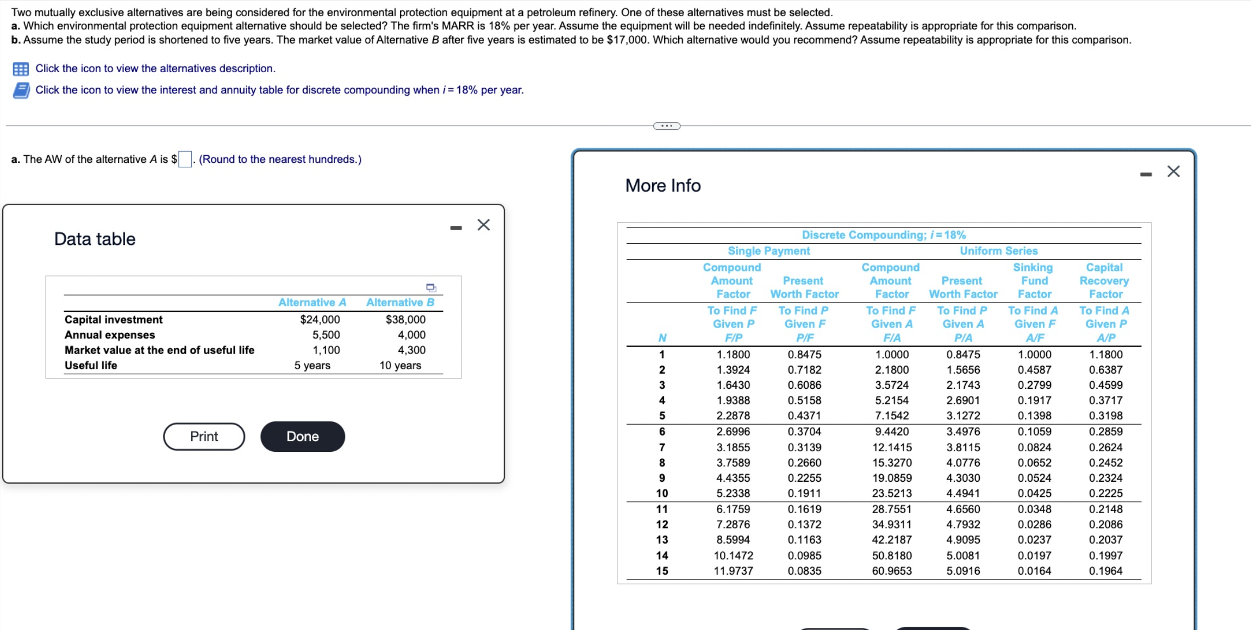This screenshot has height=630, width=1251.
Task: Open the interest and annuity table link
Action: pos(279,90)
